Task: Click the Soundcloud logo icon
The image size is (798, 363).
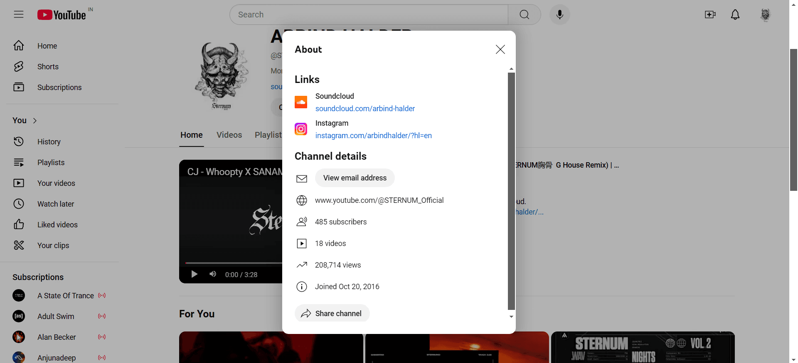Action: [x=301, y=102]
